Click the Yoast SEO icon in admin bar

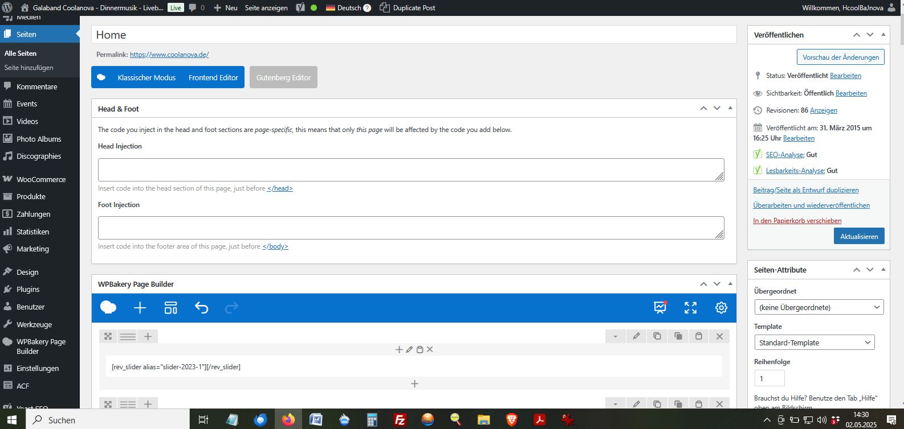pyautogui.click(x=300, y=8)
